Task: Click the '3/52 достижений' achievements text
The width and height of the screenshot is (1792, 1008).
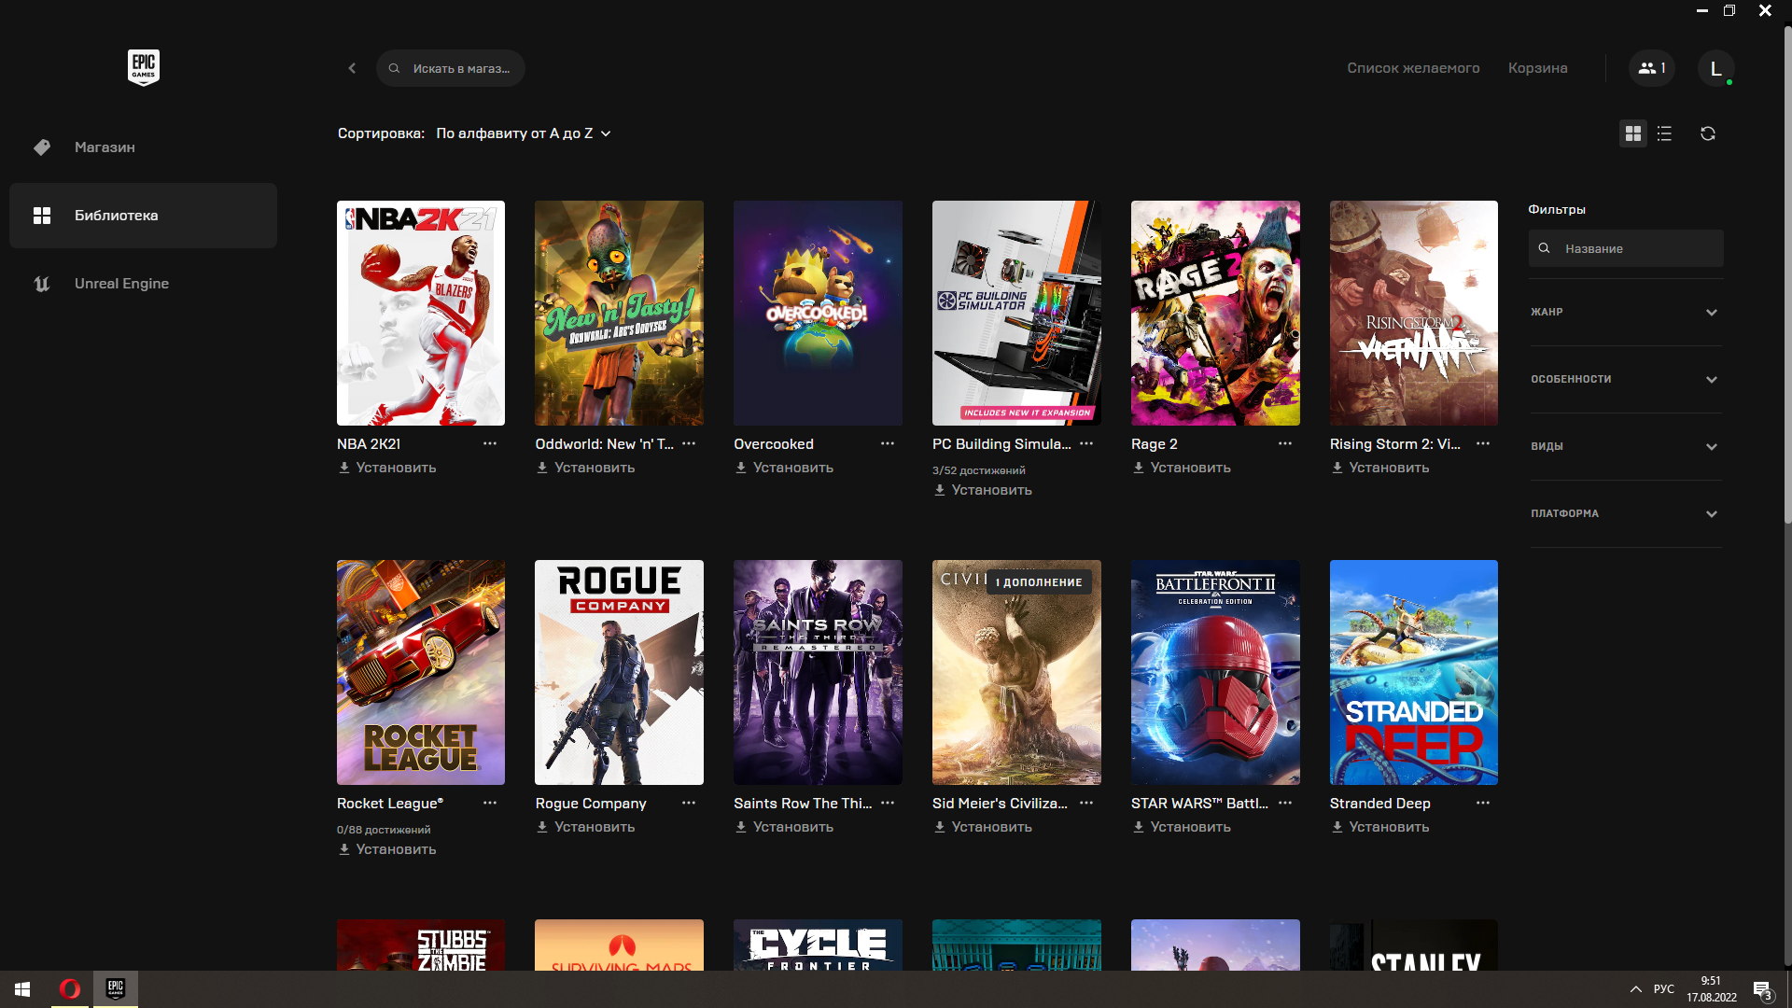Action: (x=978, y=470)
